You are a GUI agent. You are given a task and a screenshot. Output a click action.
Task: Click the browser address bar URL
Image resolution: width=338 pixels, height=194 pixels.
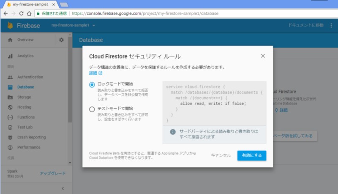pos(145,13)
